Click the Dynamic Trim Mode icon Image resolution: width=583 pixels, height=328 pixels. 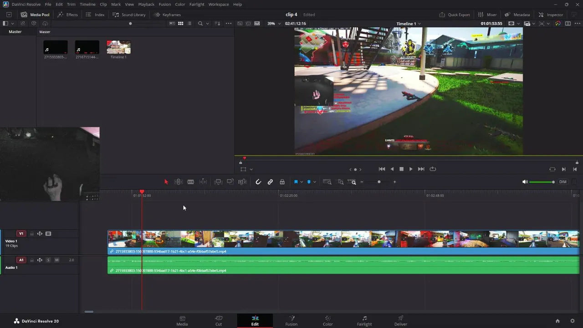coord(203,182)
